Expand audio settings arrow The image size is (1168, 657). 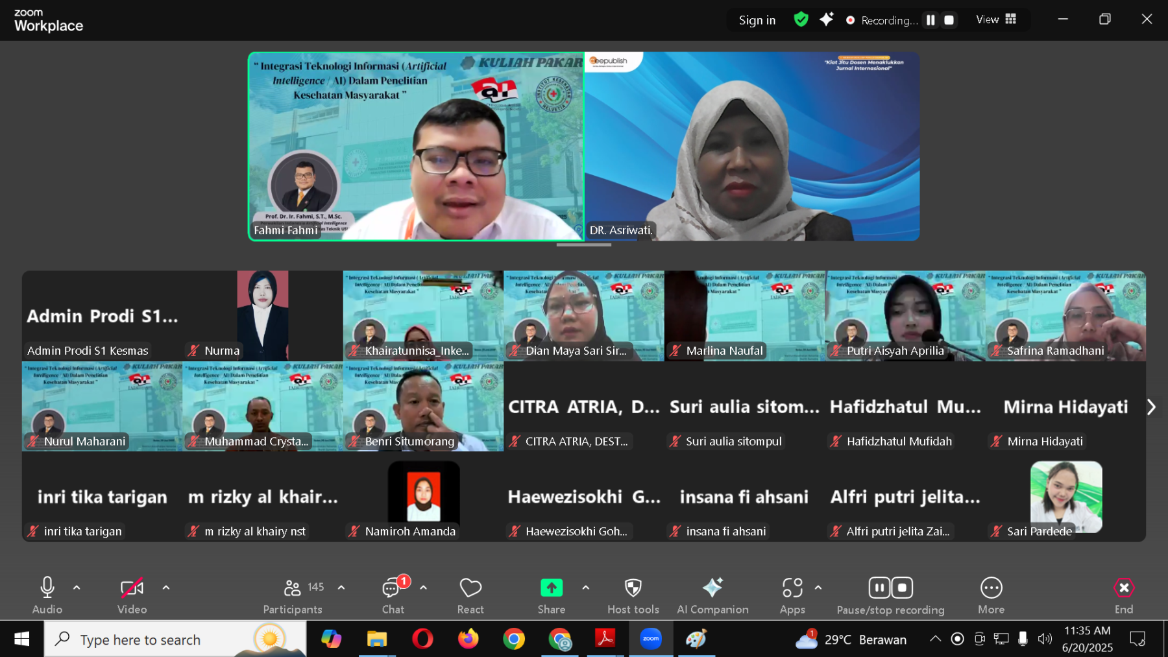[x=77, y=588]
